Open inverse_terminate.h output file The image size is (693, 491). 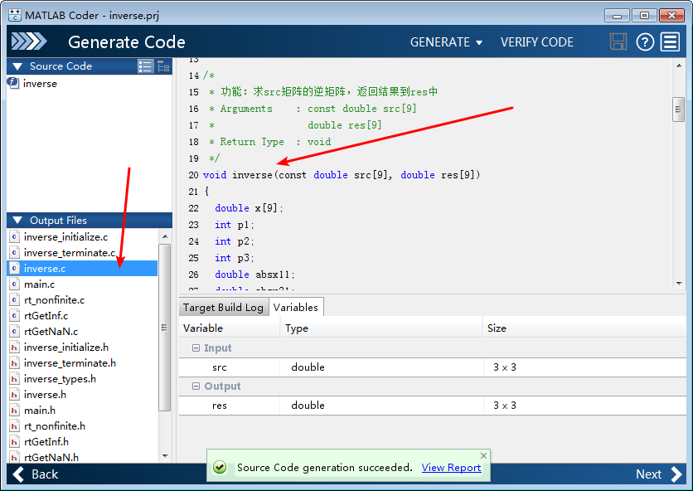point(70,363)
